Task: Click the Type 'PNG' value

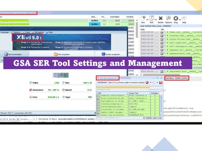Action: 90,97
